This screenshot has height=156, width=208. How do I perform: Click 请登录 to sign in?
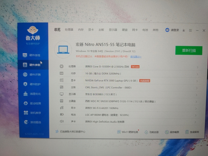pyautogui.click(x=175, y=30)
